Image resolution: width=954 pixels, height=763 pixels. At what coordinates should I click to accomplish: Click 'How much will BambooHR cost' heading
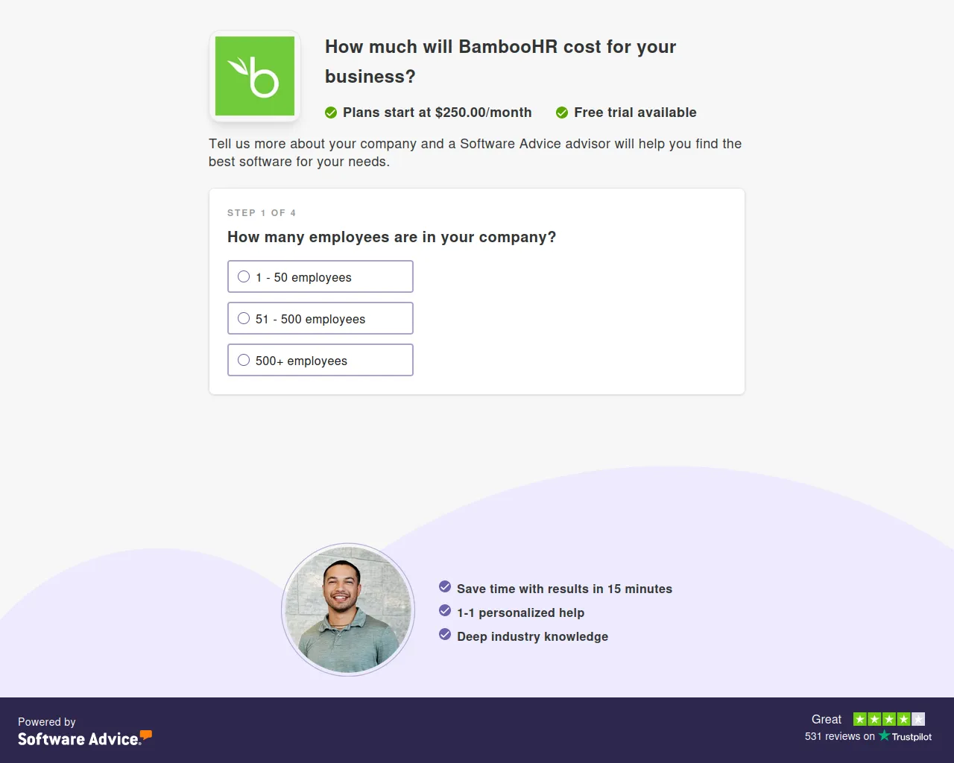501,61
